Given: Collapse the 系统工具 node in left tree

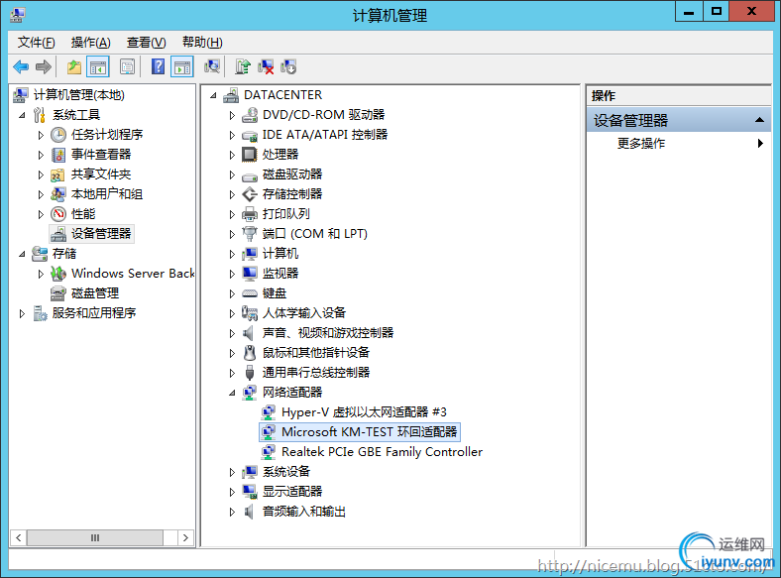Looking at the screenshot, I should [22, 116].
